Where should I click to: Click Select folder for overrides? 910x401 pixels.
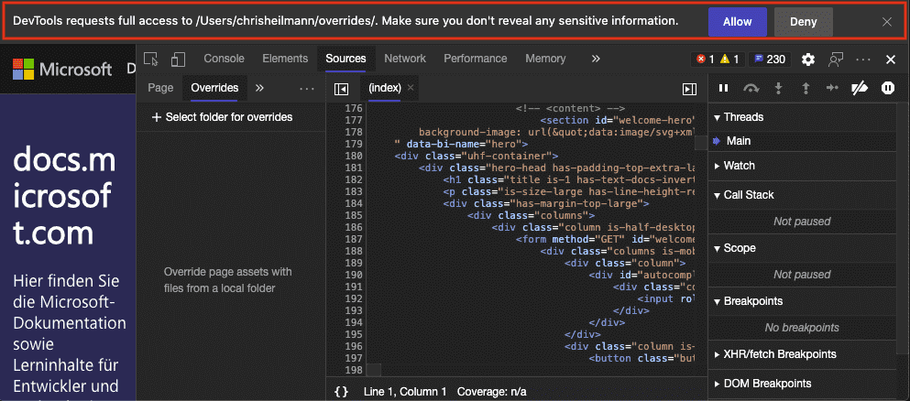point(222,117)
